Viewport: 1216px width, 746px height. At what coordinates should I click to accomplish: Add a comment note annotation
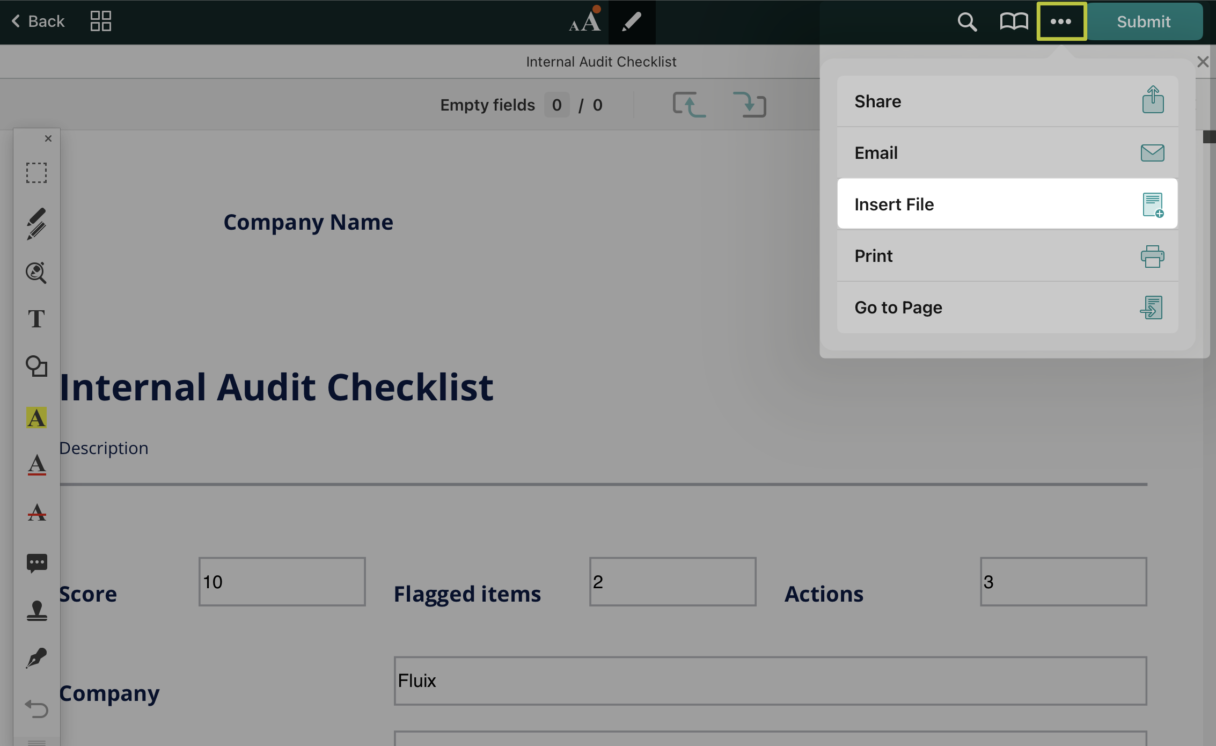[36, 563]
